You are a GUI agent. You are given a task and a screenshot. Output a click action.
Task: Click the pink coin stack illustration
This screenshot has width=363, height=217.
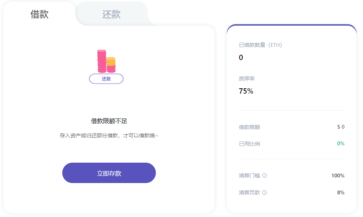coord(102,61)
